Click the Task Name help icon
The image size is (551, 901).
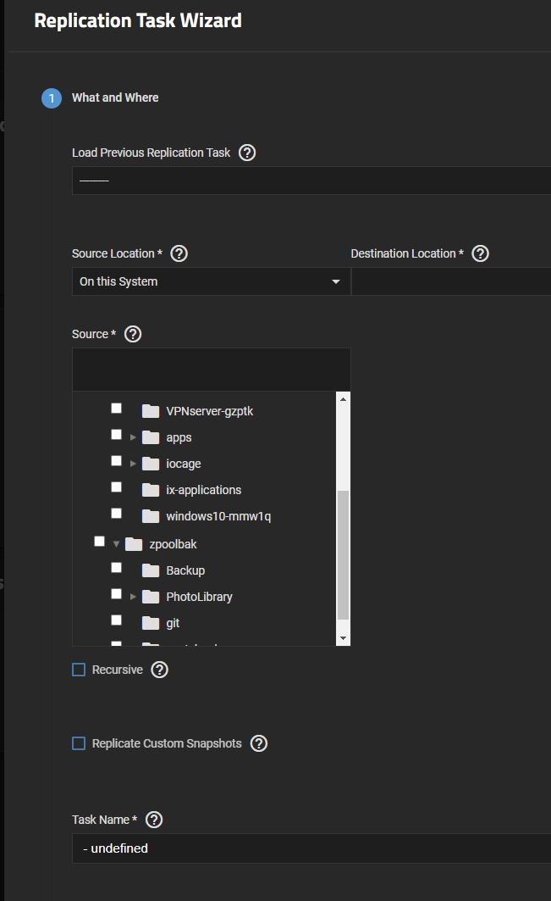[154, 820]
